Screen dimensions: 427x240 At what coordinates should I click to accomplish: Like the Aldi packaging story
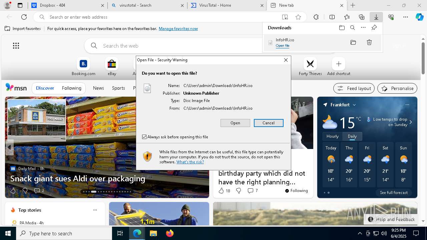point(13,191)
